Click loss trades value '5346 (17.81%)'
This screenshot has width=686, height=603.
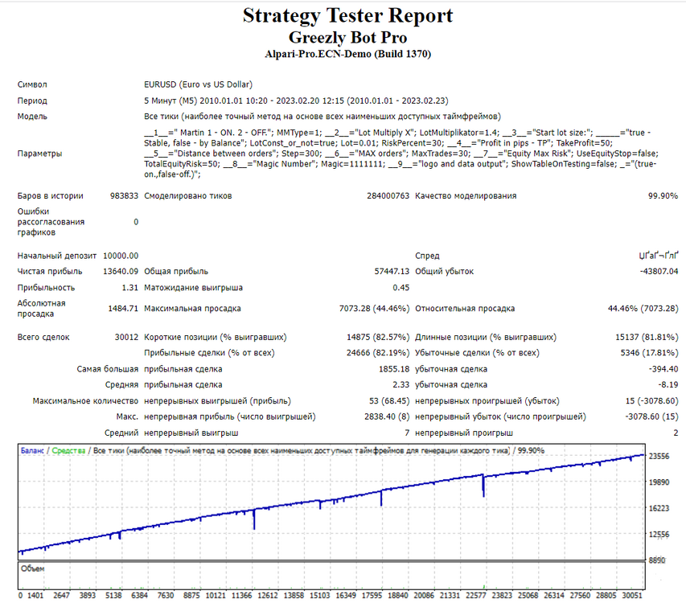tap(649, 353)
